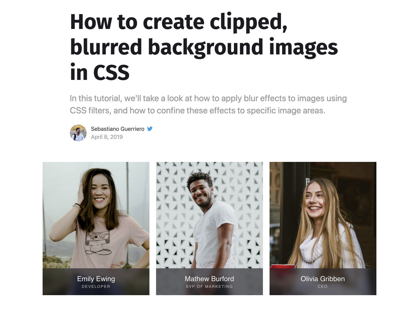Click the Mathew Burford name caption

pos(209,279)
